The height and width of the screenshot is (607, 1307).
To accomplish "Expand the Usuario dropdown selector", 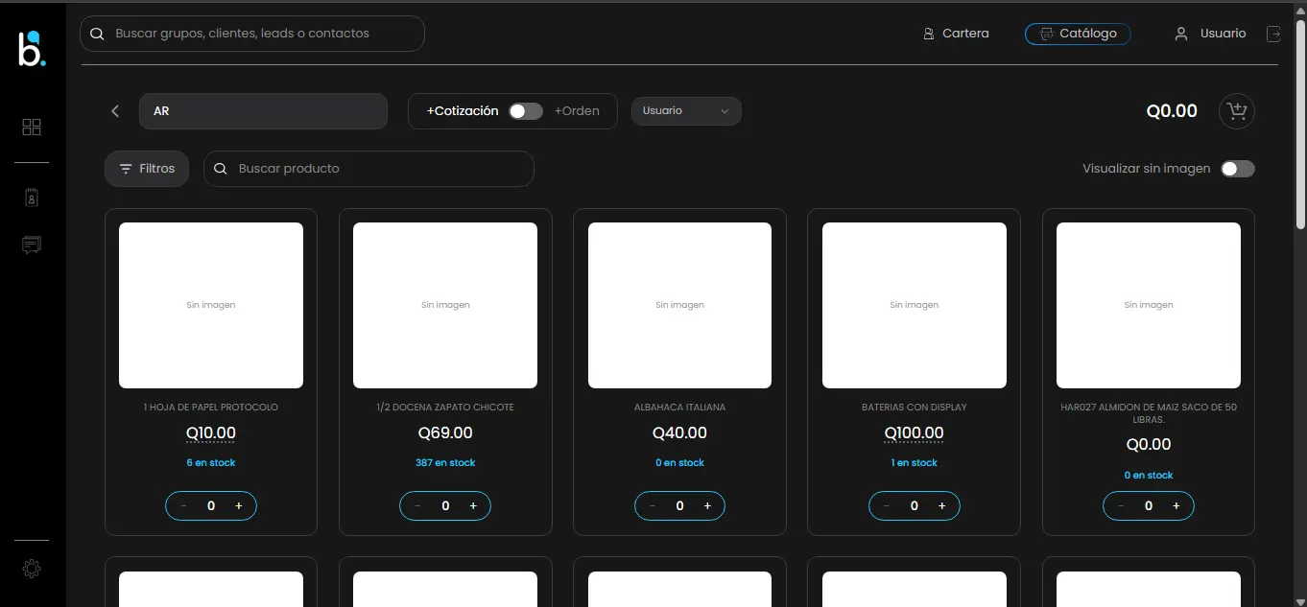I will coord(686,111).
